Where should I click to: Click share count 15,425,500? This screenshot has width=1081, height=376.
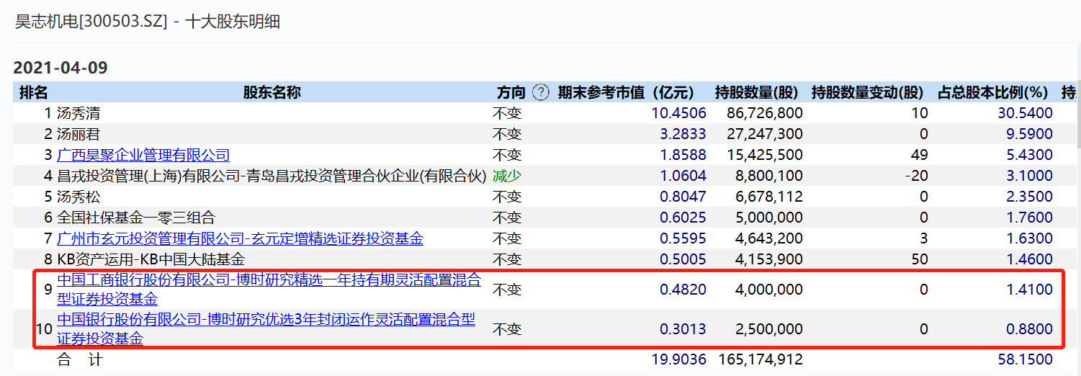765,155
